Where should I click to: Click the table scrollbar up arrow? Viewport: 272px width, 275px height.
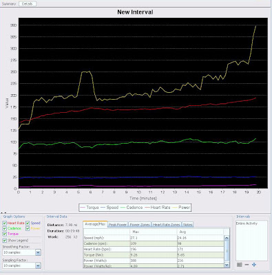[227, 238]
